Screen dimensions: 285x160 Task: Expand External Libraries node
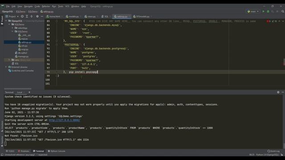tap(6, 67)
